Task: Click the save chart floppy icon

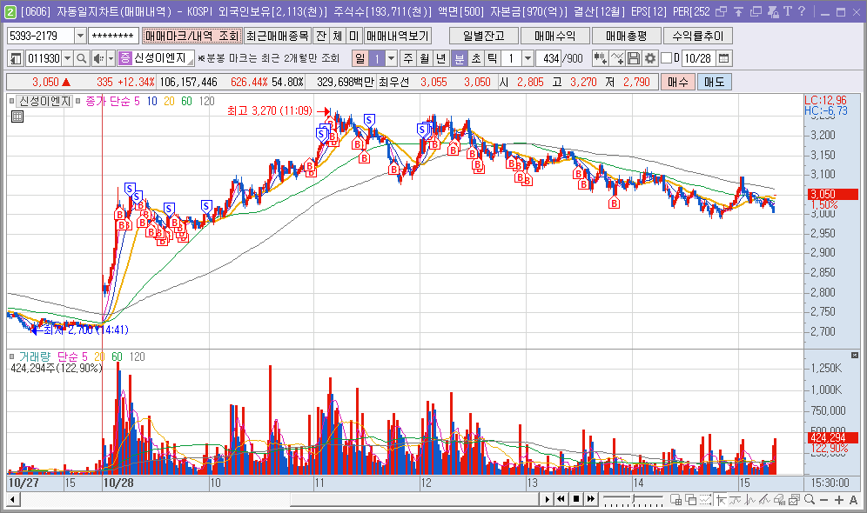Action: [635, 58]
